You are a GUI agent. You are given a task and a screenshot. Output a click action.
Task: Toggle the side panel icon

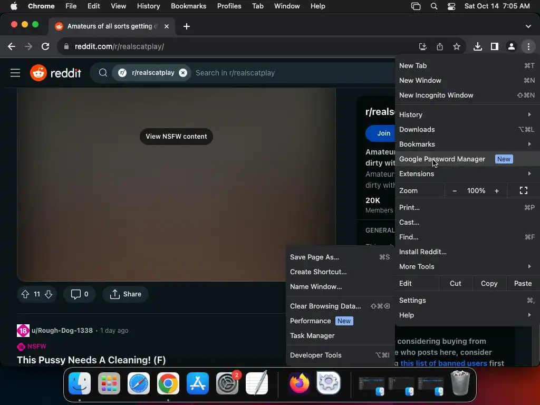[495, 46]
